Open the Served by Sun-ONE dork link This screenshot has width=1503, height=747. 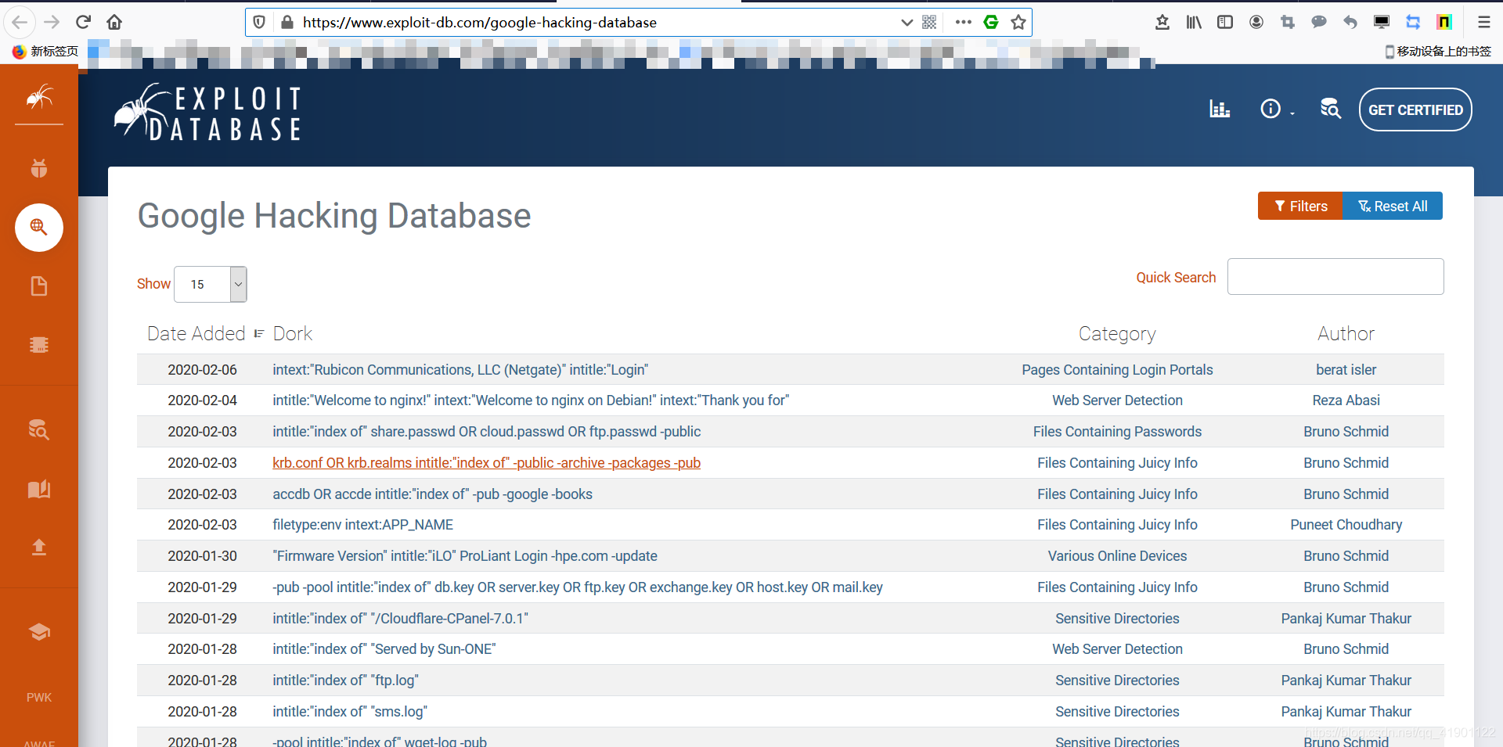(384, 649)
